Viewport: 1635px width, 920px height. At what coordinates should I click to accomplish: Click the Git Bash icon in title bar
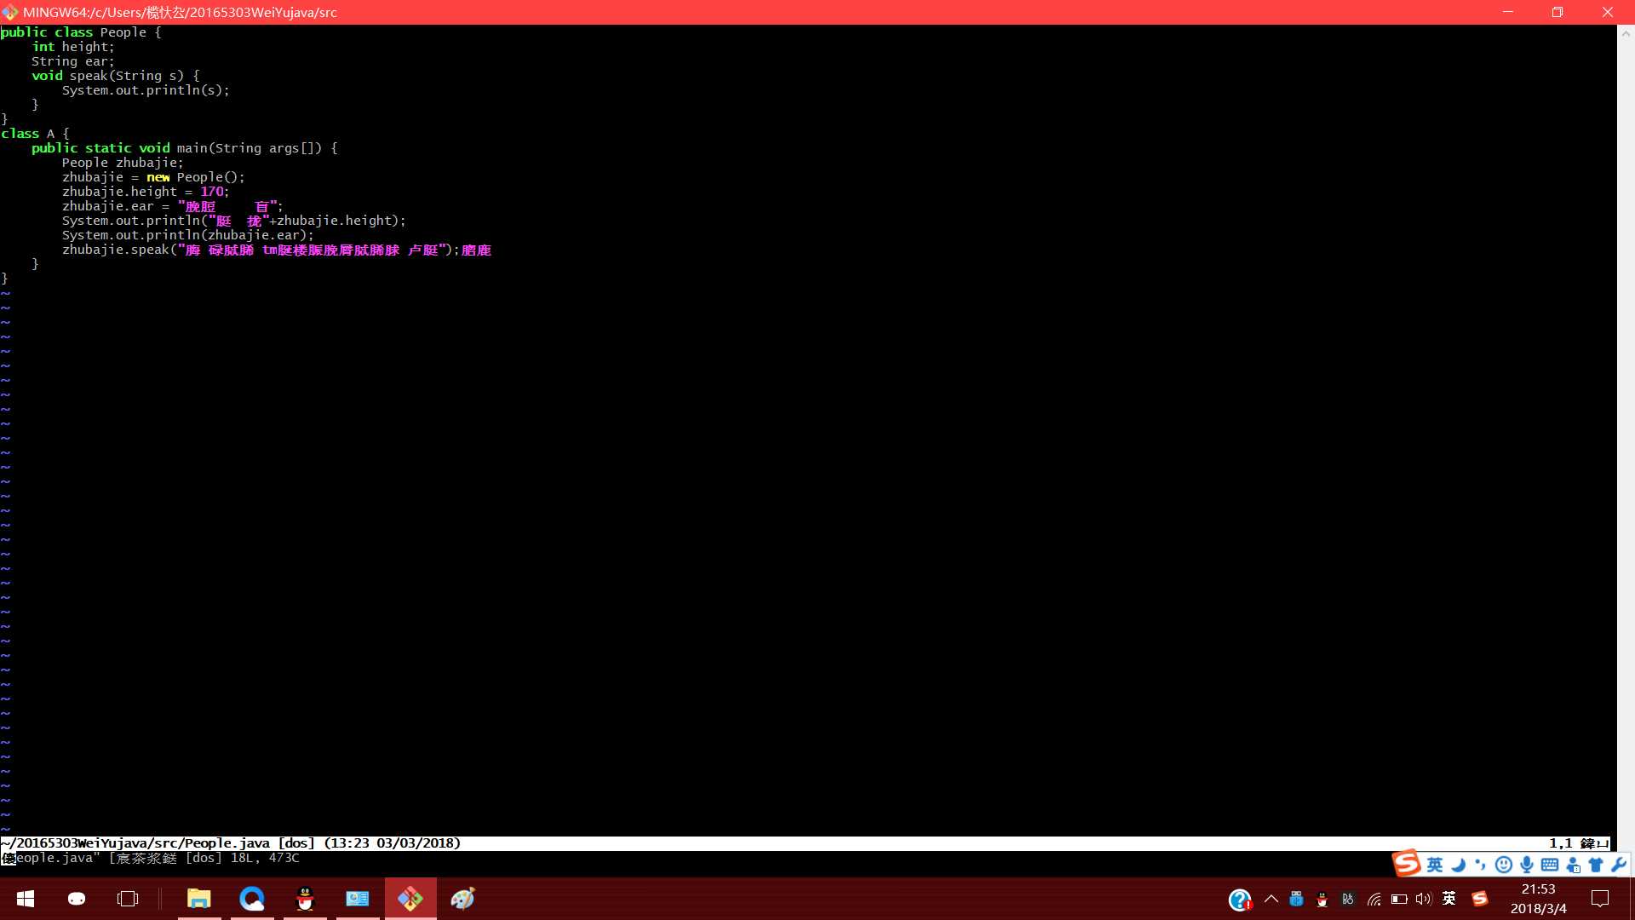[x=10, y=12]
